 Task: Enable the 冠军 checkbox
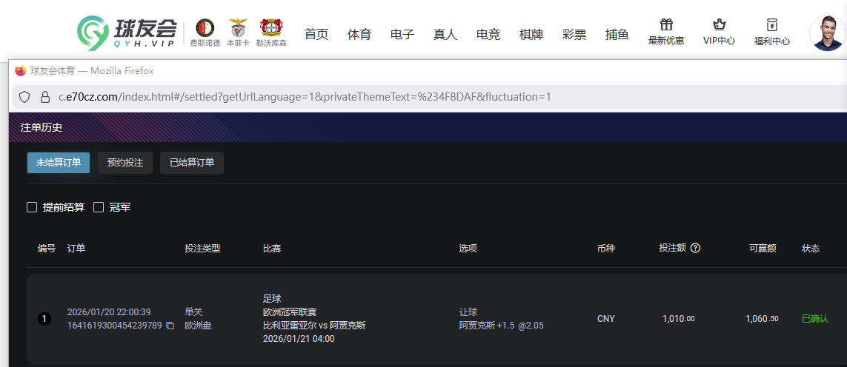99,207
